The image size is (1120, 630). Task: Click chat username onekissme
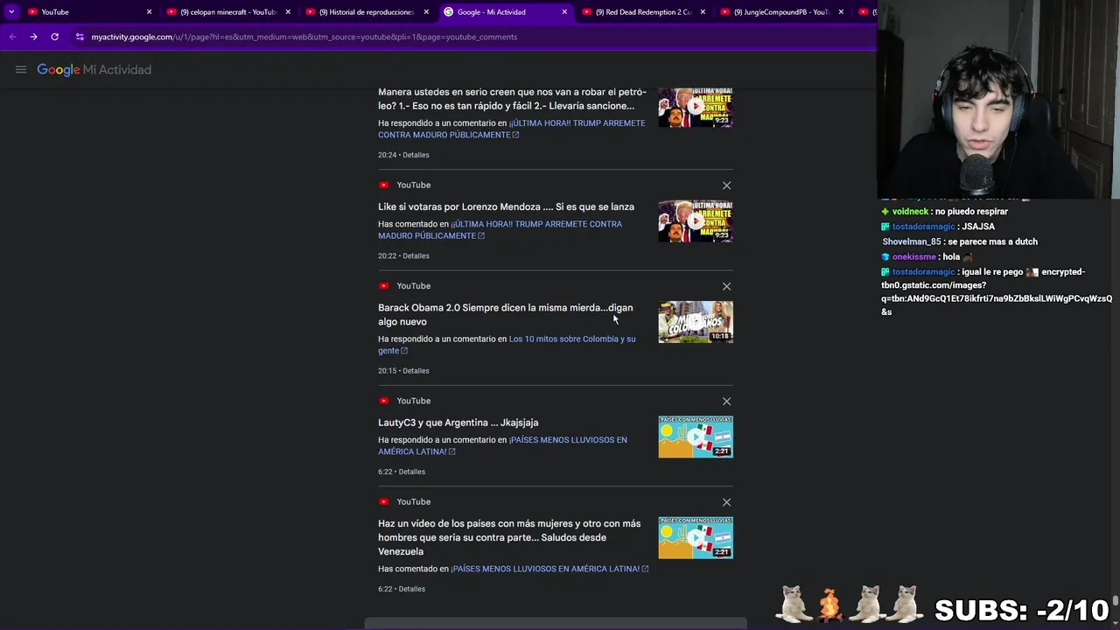pyautogui.click(x=913, y=257)
